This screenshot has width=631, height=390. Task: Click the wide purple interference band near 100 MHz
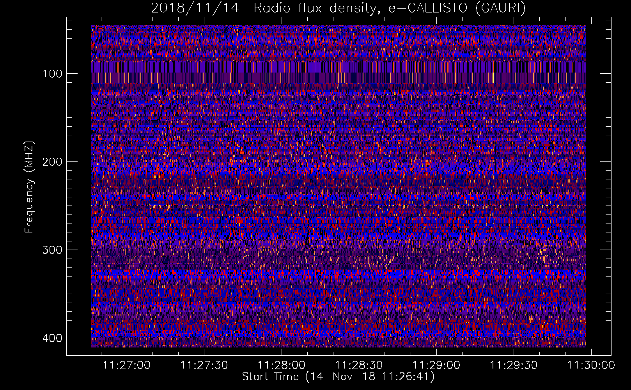coord(339,72)
